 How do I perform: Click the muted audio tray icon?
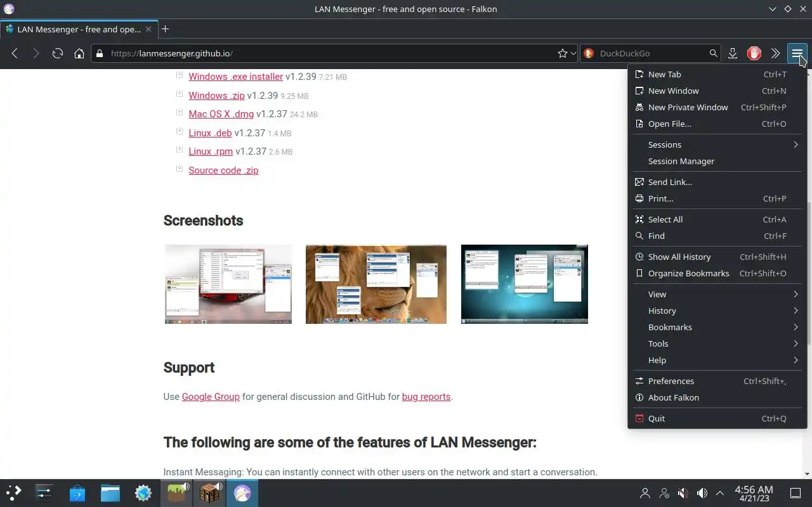[x=683, y=493]
